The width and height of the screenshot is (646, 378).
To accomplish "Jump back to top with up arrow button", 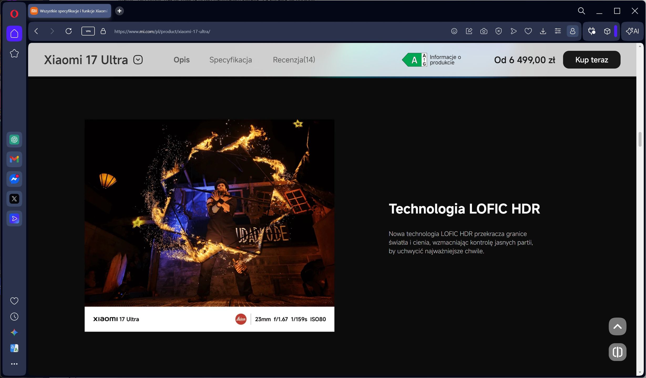I will pyautogui.click(x=617, y=327).
